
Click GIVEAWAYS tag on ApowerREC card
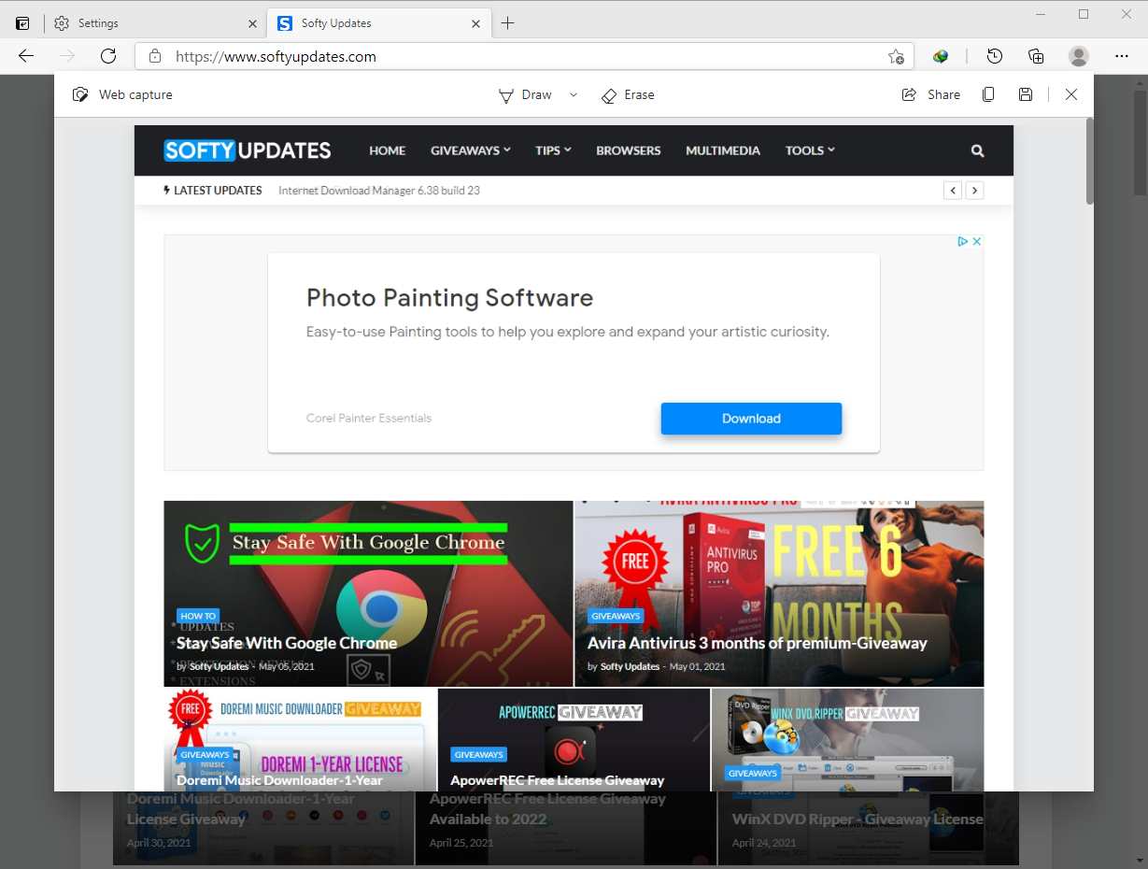(x=478, y=754)
